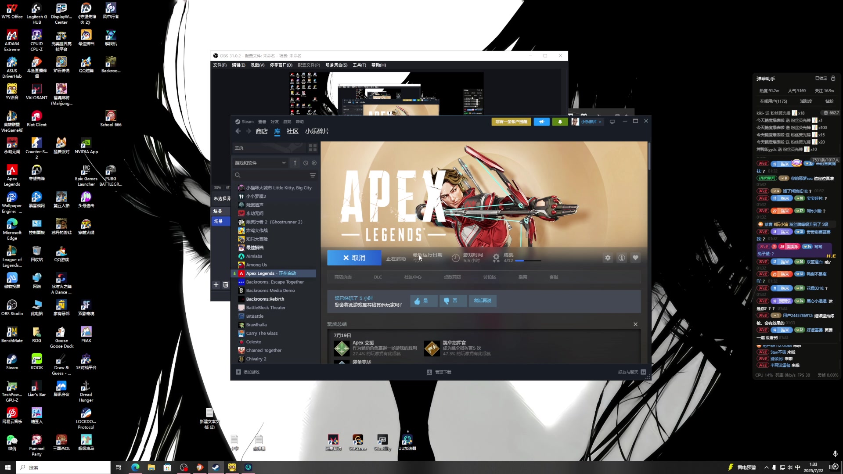Click the sort ascending arrow in library
This screenshot has height=474, width=843.
pyautogui.click(x=295, y=163)
